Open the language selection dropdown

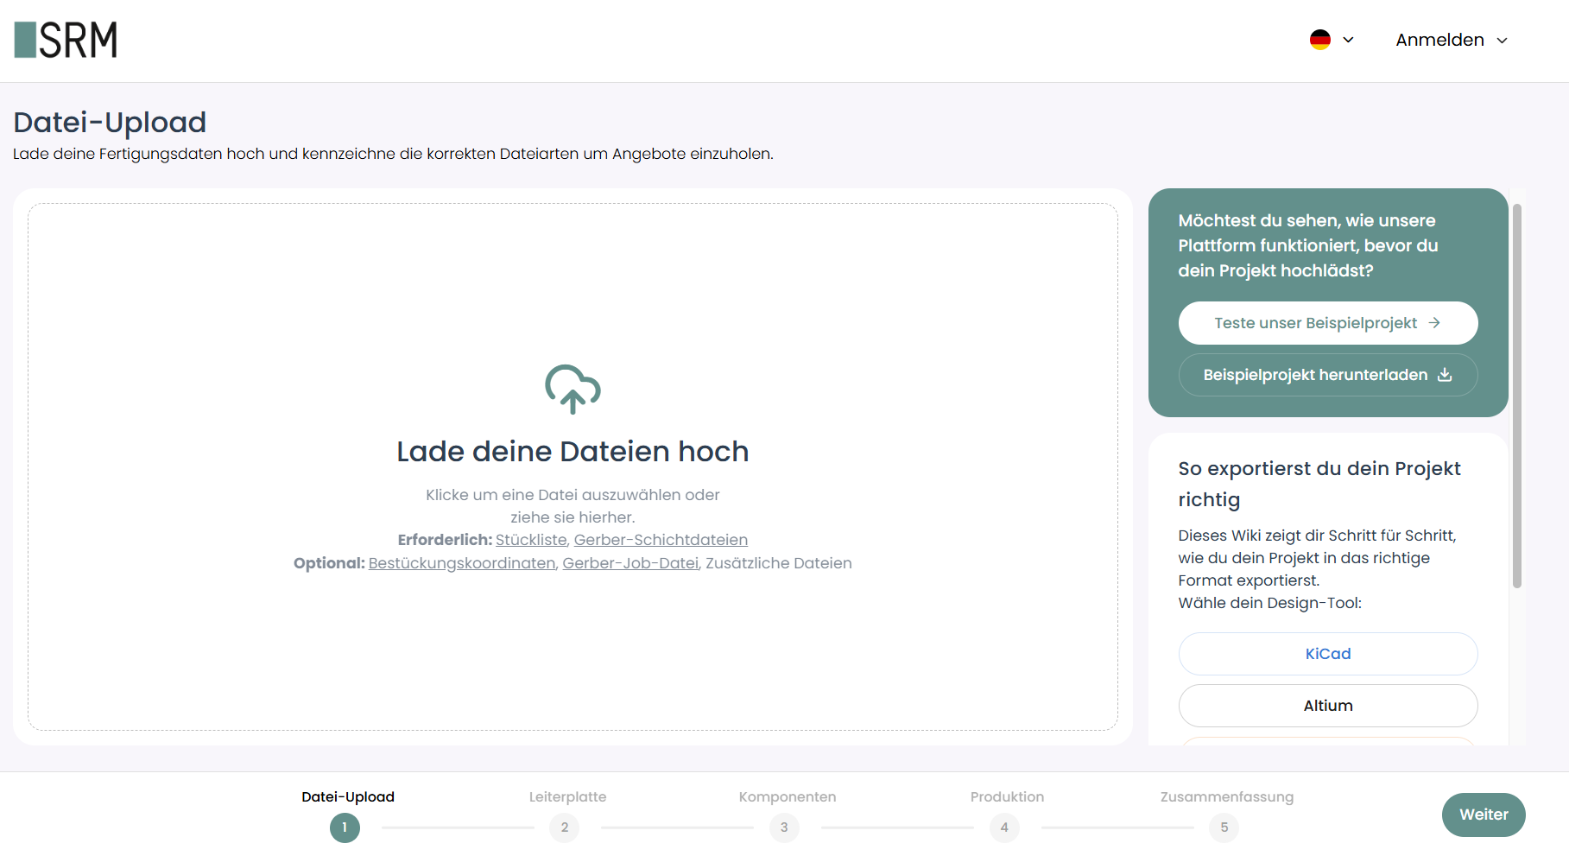tap(1347, 40)
